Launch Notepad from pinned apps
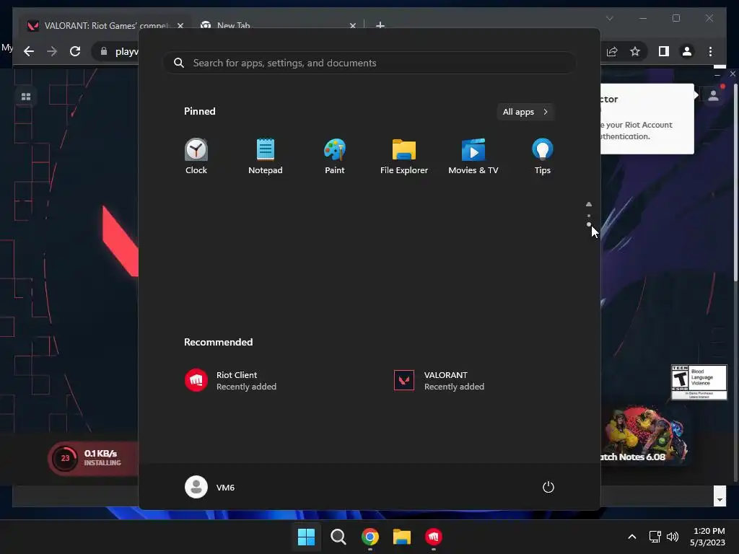The height and width of the screenshot is (554, 739). point(266,157)
